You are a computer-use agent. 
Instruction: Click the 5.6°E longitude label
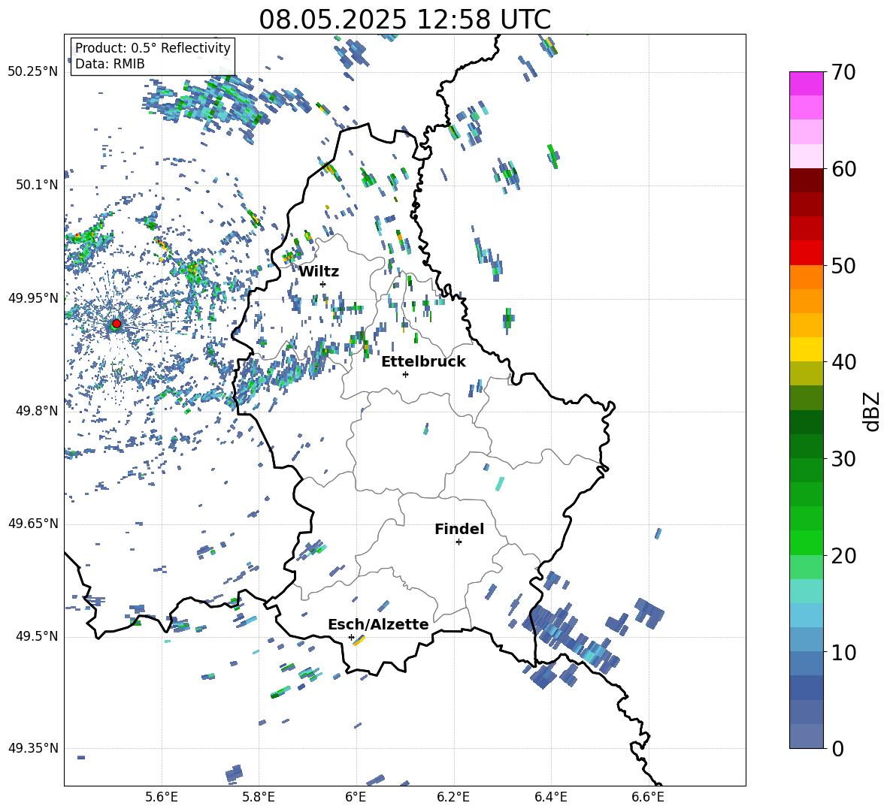tap(162, 797)
